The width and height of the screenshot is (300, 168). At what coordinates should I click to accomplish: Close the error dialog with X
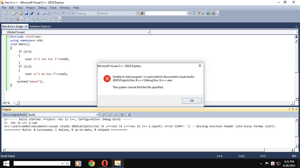pyautogui.click(x=200, y=65)
